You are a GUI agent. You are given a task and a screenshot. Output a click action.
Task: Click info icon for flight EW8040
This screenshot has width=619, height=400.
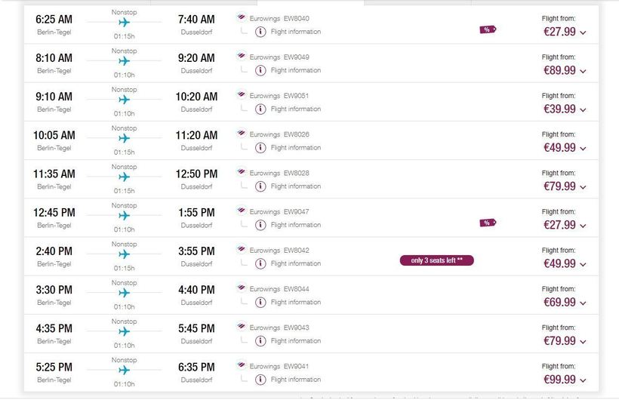click(x=260, y=32)
